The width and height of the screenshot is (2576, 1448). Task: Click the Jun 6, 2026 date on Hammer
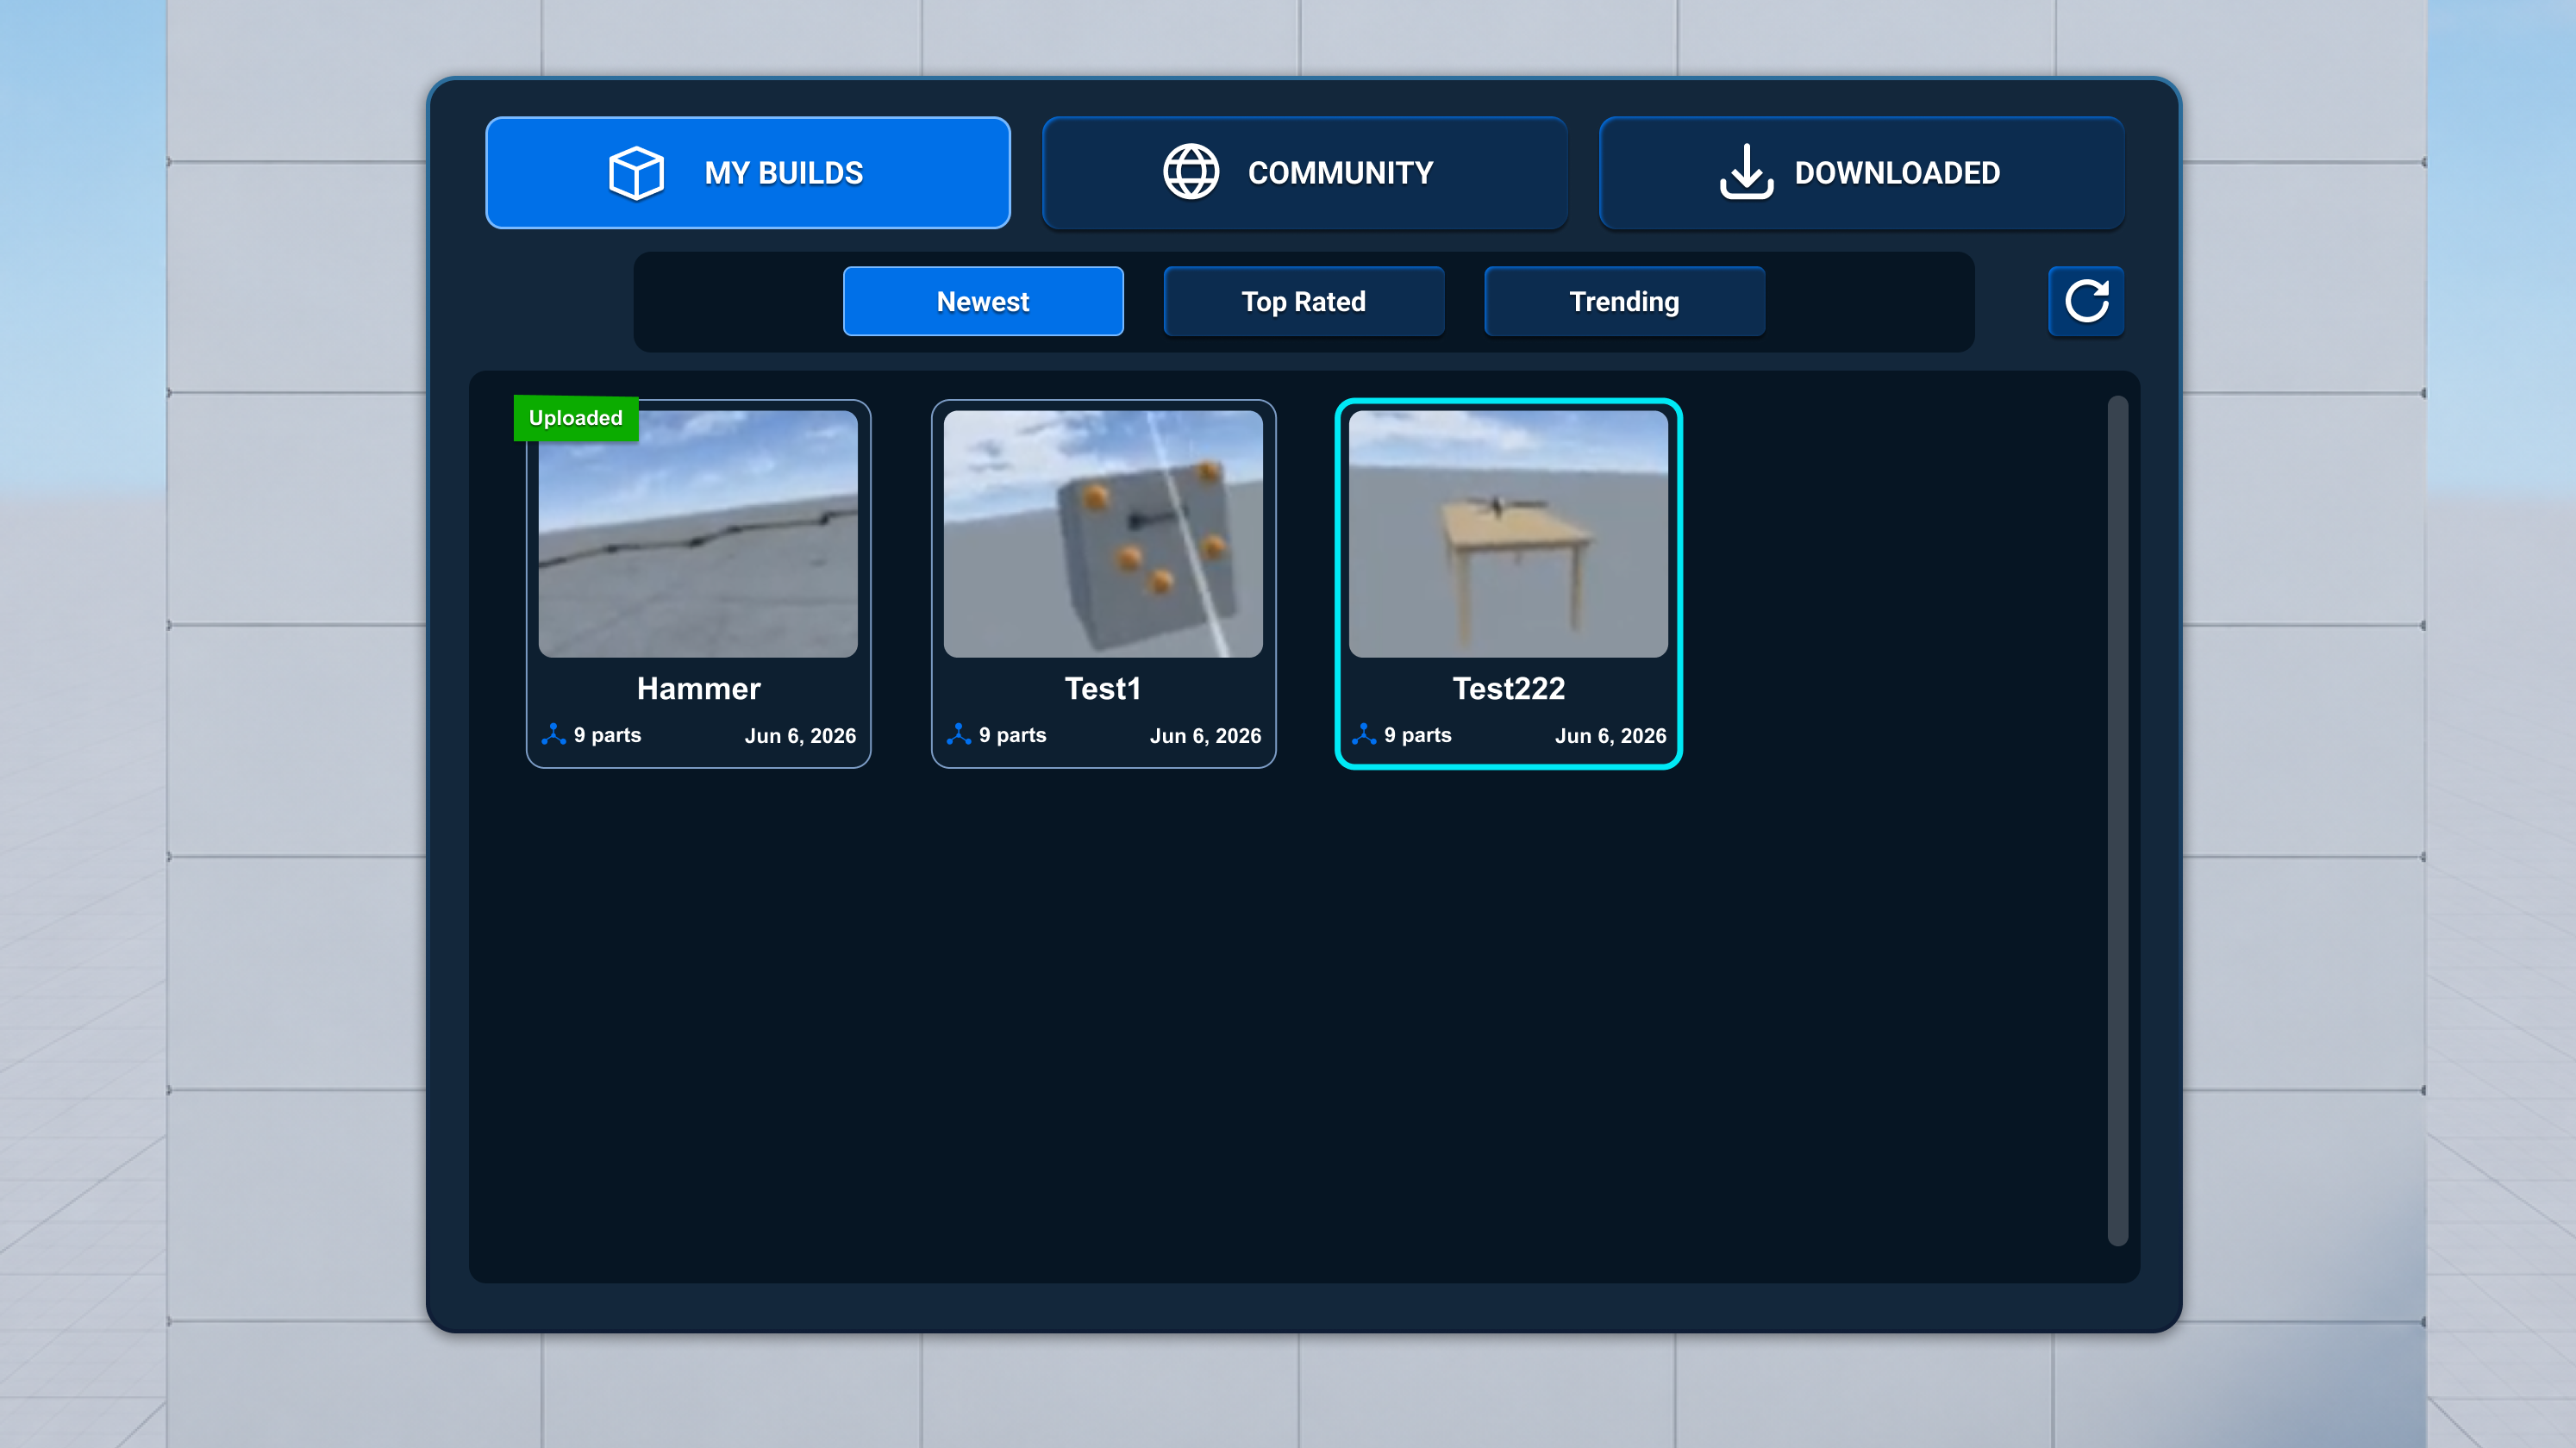[800, 736]
